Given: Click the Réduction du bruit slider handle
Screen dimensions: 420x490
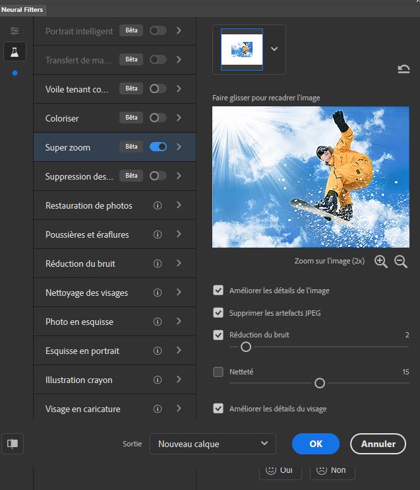Looking at the screenshot, I should click(x=245, y=347).
